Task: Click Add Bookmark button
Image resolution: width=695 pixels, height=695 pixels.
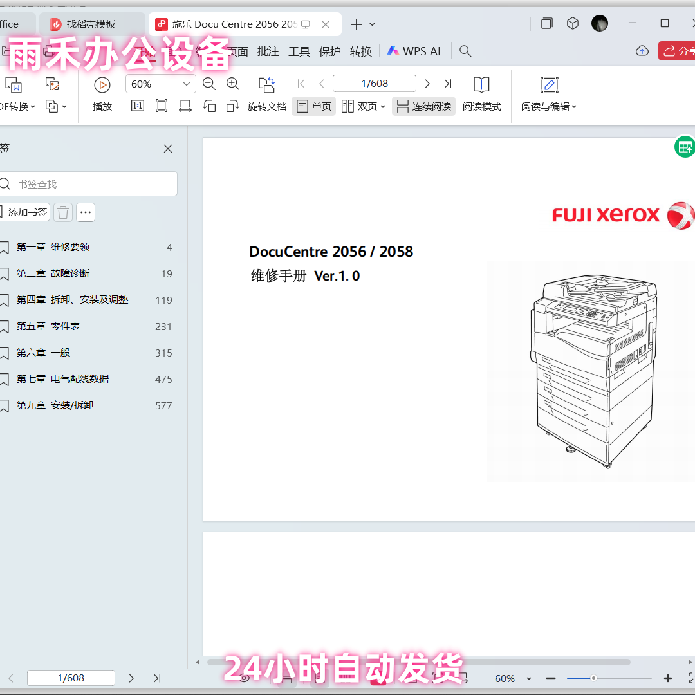Action: 24,212
